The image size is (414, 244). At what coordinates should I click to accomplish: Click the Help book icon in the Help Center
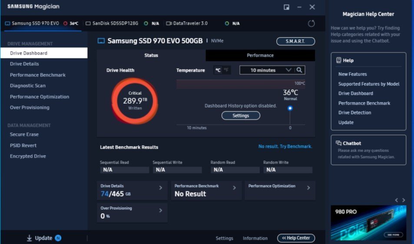339,60
